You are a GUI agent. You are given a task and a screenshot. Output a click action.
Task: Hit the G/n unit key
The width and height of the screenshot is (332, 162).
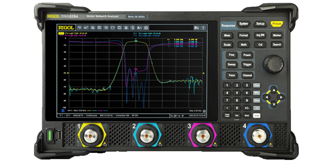257,85
